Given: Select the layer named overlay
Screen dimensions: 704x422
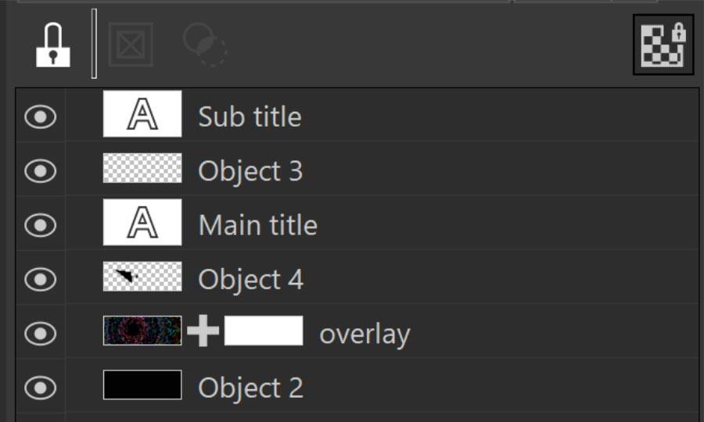Looking at the screenshot, I should tap(365, 334).
